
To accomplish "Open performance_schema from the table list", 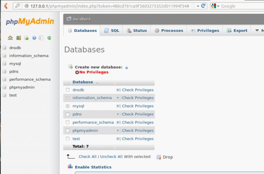I will tap(93, 122).
